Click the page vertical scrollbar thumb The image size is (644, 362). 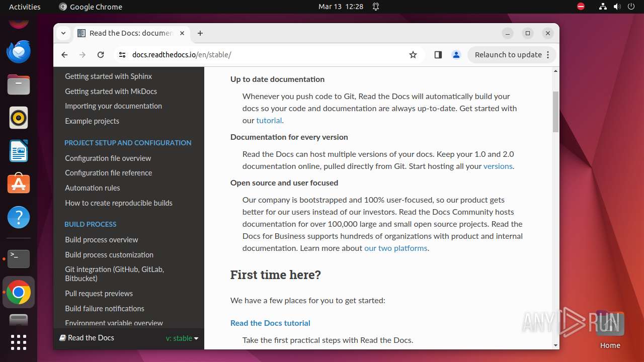coord(555,112)
